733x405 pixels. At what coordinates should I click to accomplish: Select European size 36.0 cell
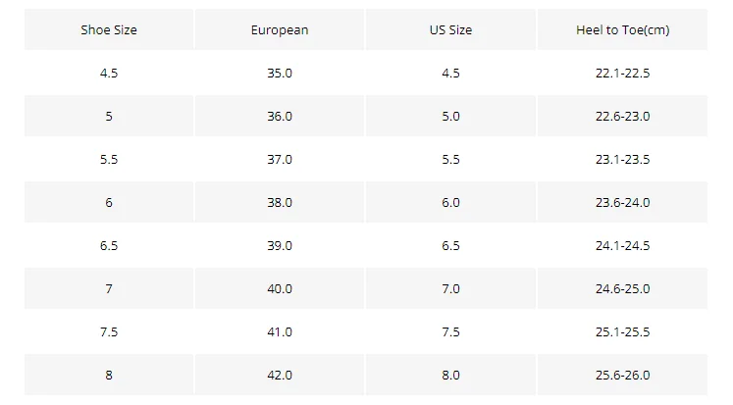point(280,116)
